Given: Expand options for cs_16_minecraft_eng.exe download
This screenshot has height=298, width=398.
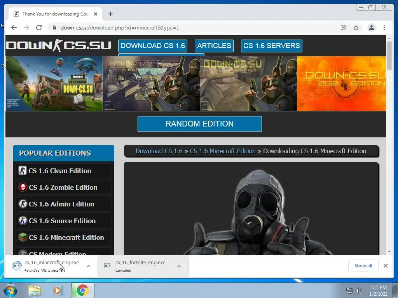Looking at the screenshot, I should [89, 266].
